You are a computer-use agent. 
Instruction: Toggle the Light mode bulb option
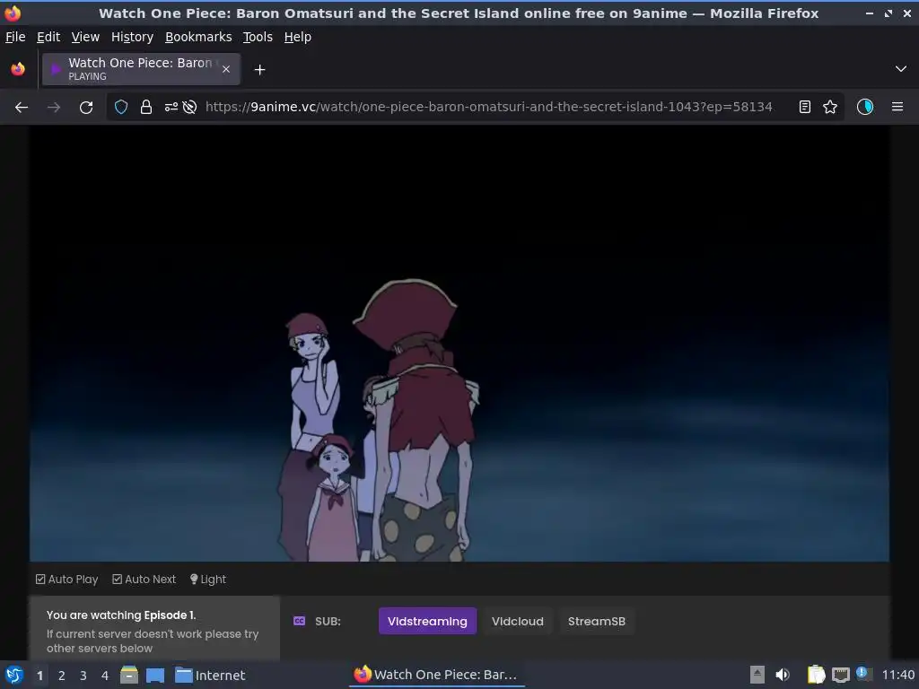pos(208,580)
